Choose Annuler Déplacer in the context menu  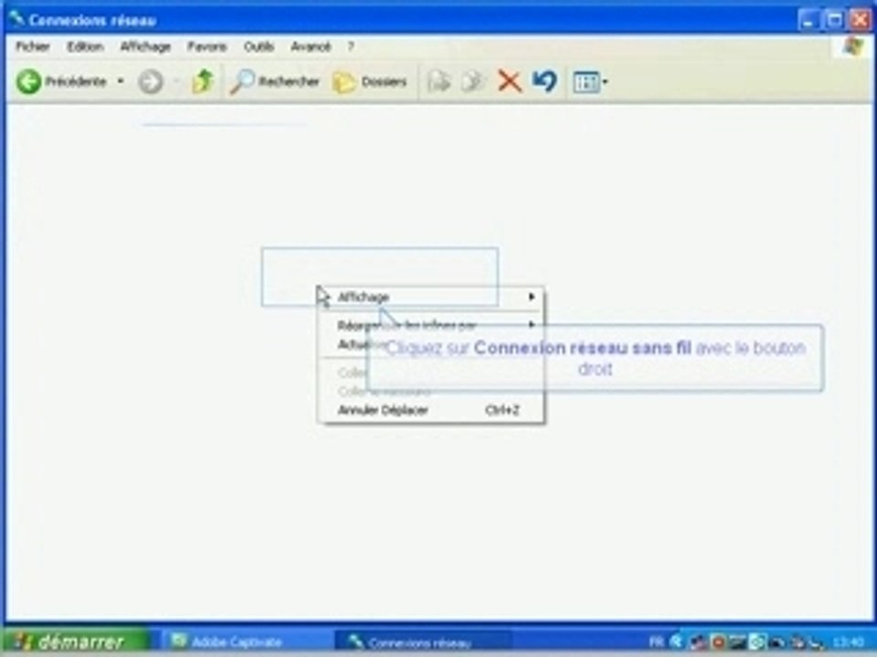[429, 410]
